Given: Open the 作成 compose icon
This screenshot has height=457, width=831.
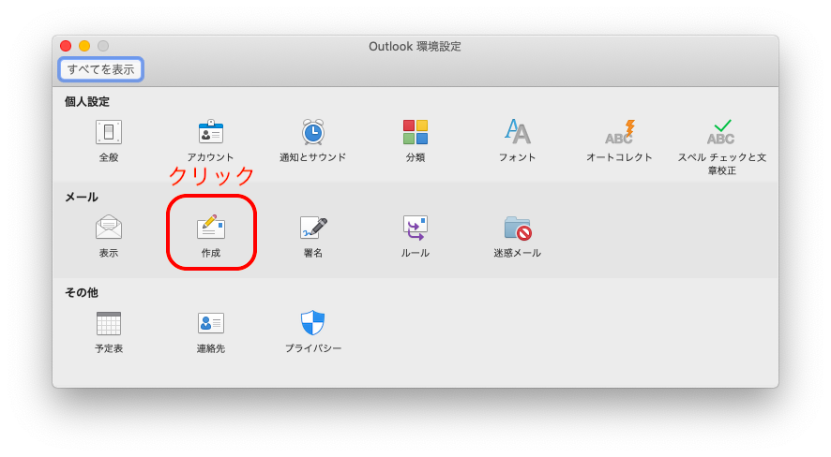Looking at the screenshot, I should click(x=211, y=227).
